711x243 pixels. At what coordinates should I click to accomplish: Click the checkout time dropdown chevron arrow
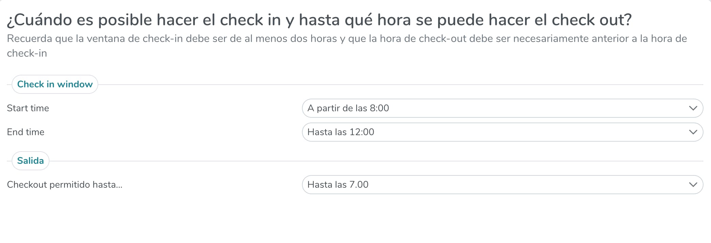click(693, 185)
